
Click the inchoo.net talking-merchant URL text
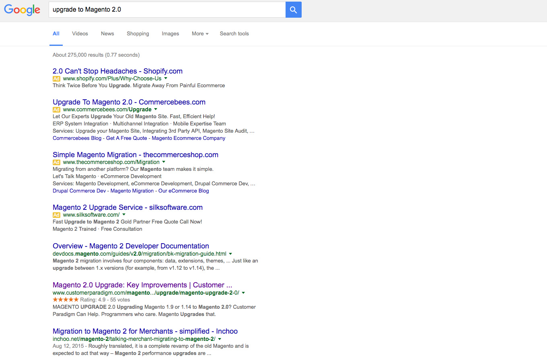tap(134, 339)
